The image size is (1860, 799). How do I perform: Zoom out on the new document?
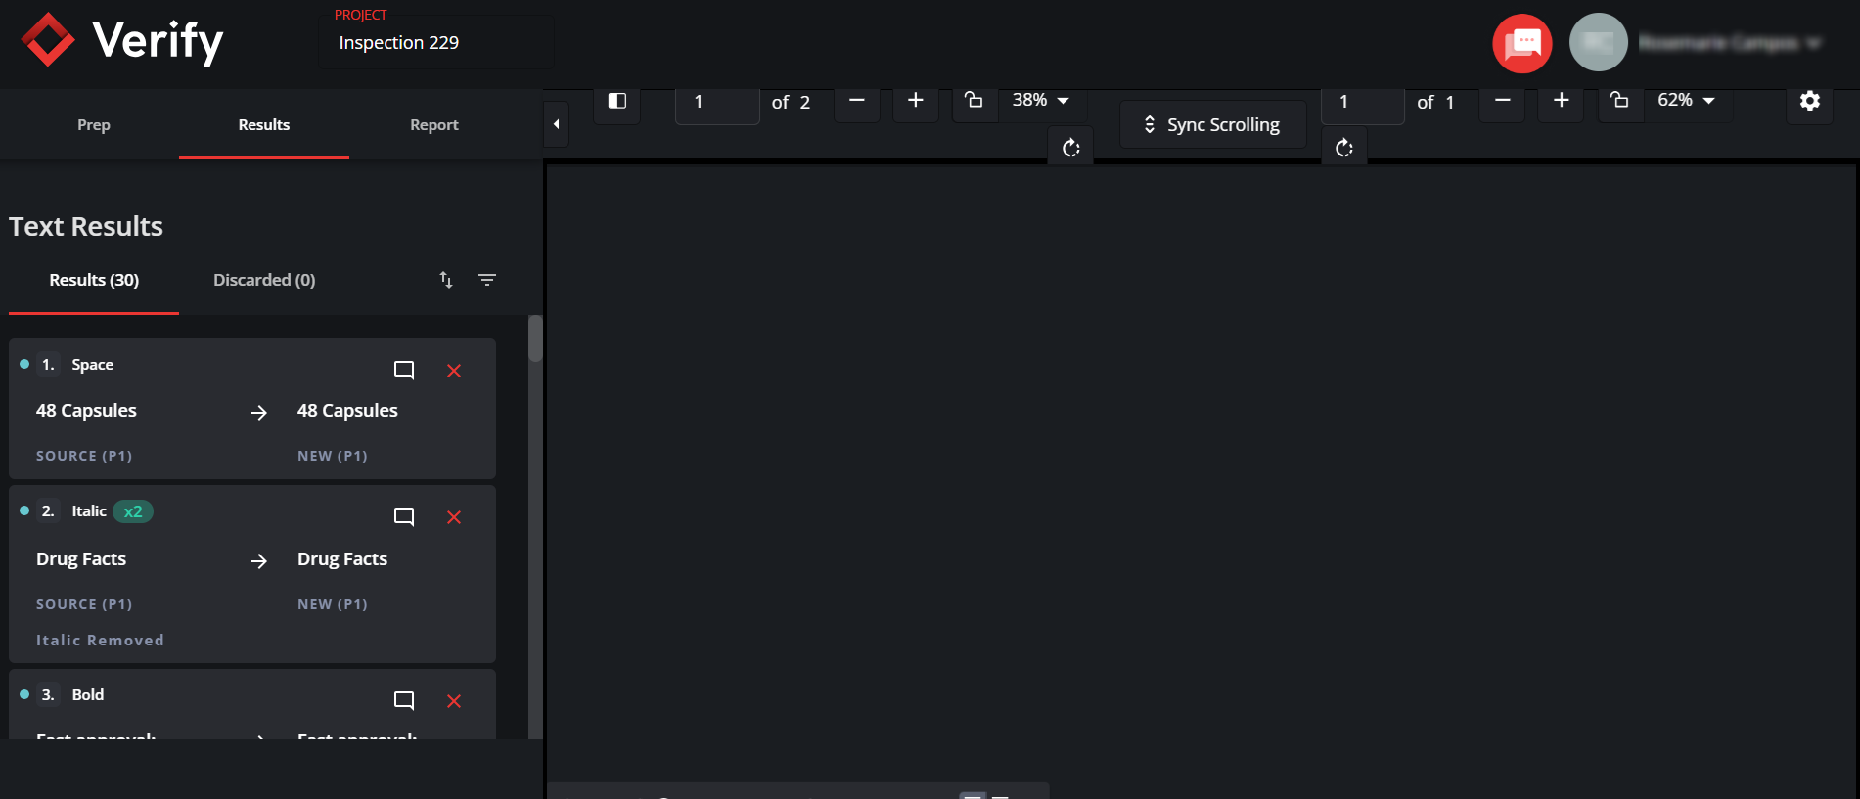[1502, 101]
